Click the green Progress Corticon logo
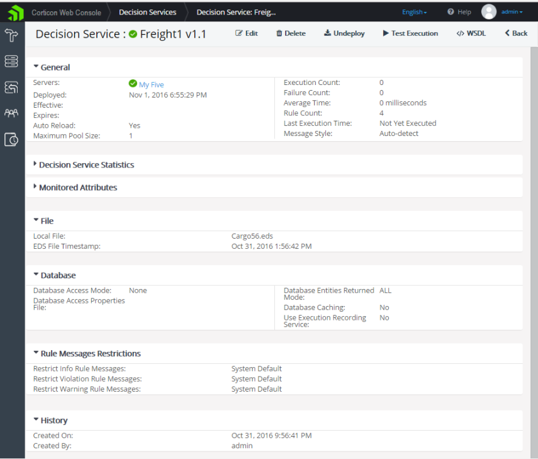The height and width of the screenshot is (459, 538). point(16,13)
